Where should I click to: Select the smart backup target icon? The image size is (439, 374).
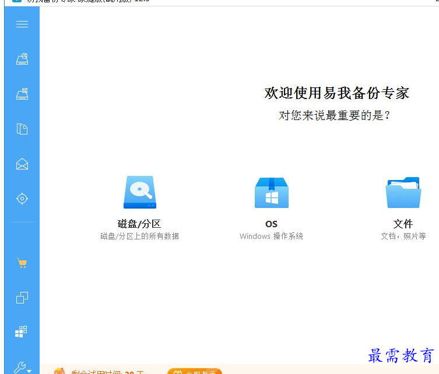(22, 199)
